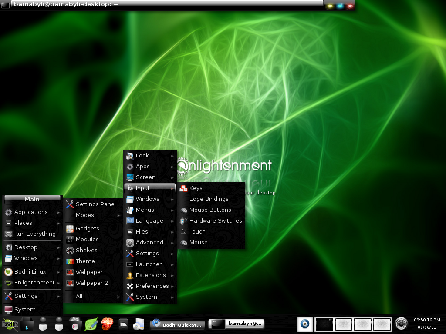Click the eye tray icon

coord(305,324)
